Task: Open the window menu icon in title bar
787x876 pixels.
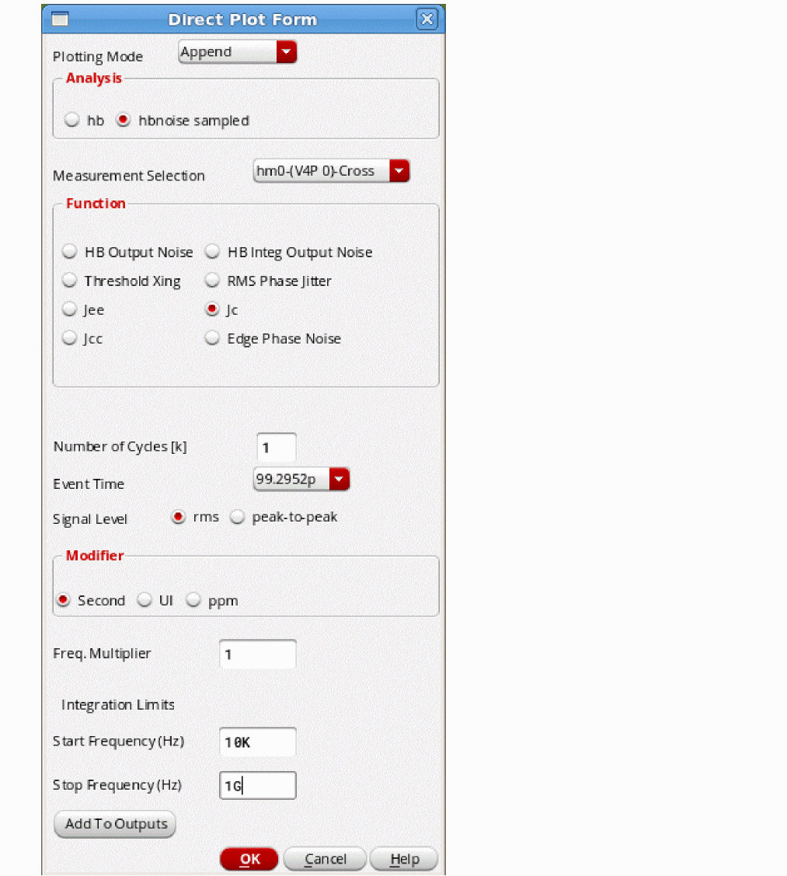Action: (60, 19)
